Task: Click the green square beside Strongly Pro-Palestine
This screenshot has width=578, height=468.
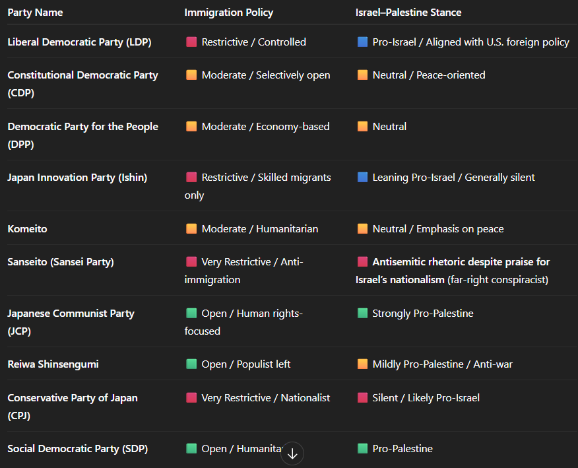Action: (x=362, y=314)
